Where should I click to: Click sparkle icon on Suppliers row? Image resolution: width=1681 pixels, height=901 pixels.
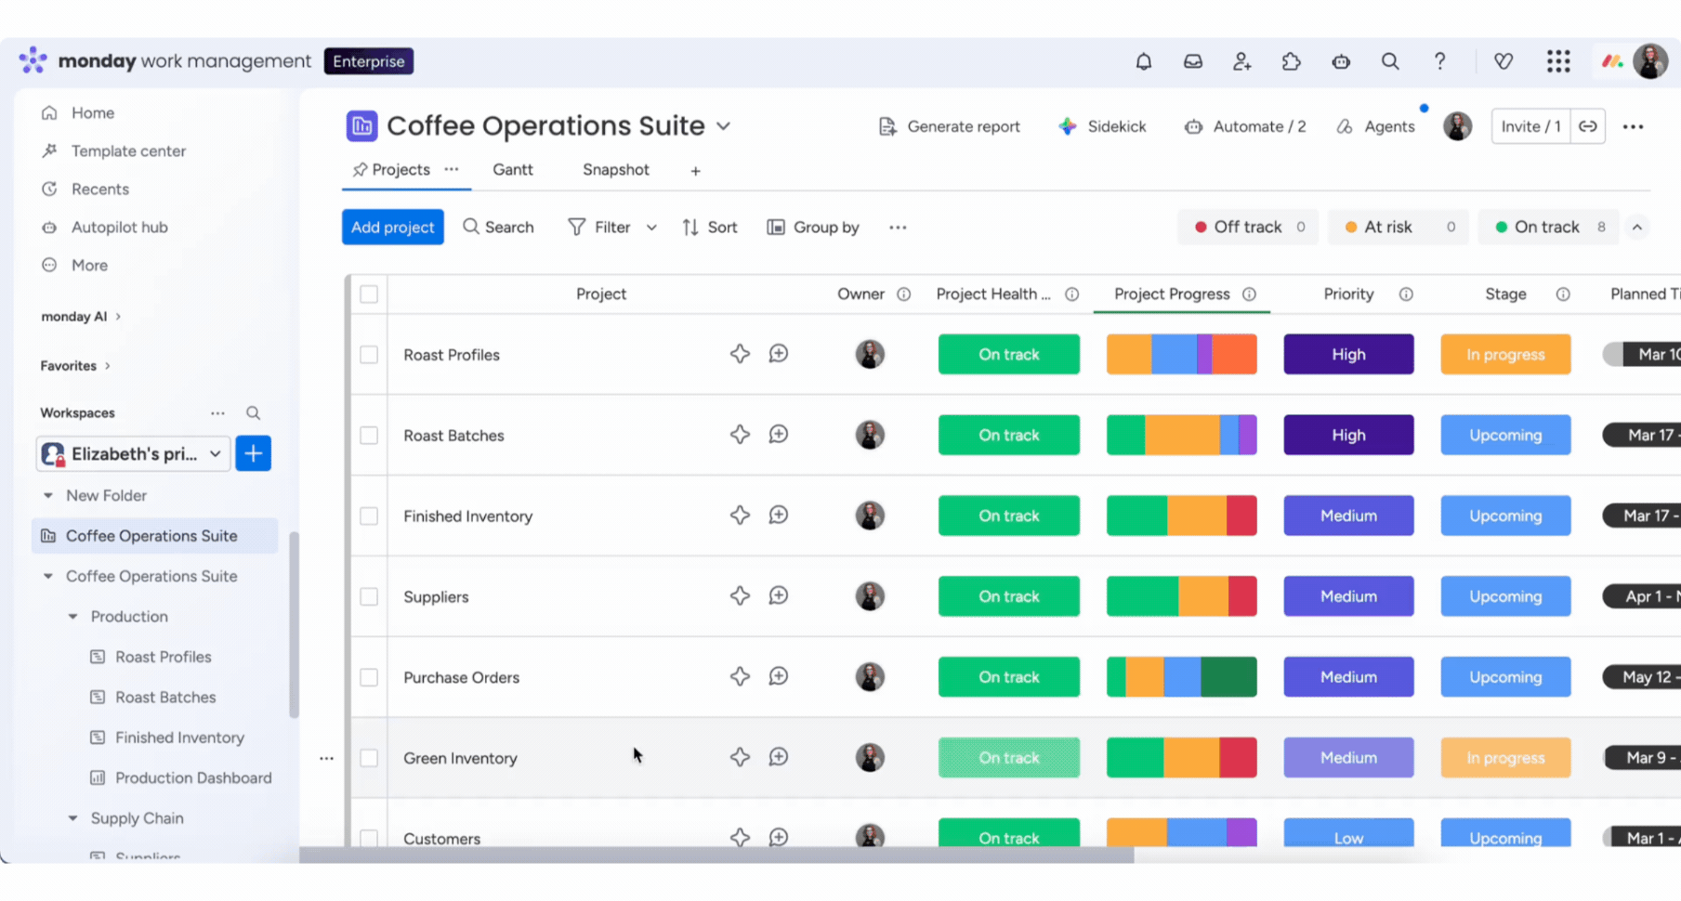coord(740,596)
